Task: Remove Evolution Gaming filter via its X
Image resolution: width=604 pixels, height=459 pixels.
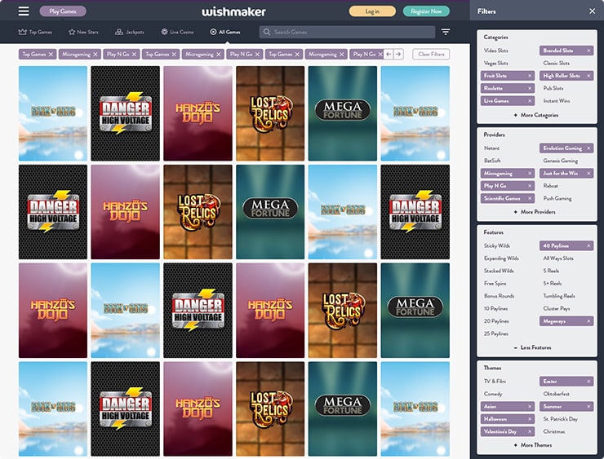Action: [x=589, y=148]
